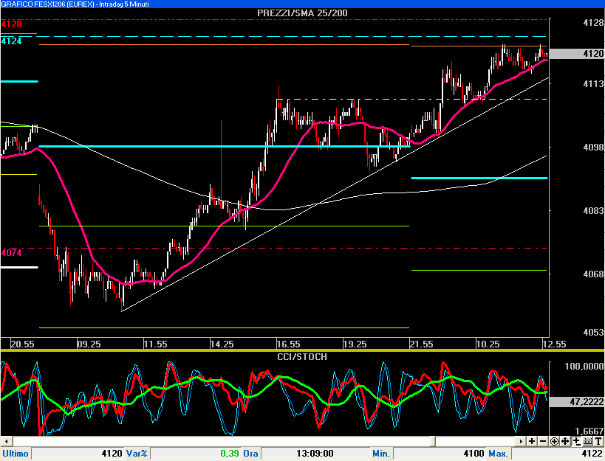Click the magenta 4074 level label
The image size is (605, 461).
[11, 253]
